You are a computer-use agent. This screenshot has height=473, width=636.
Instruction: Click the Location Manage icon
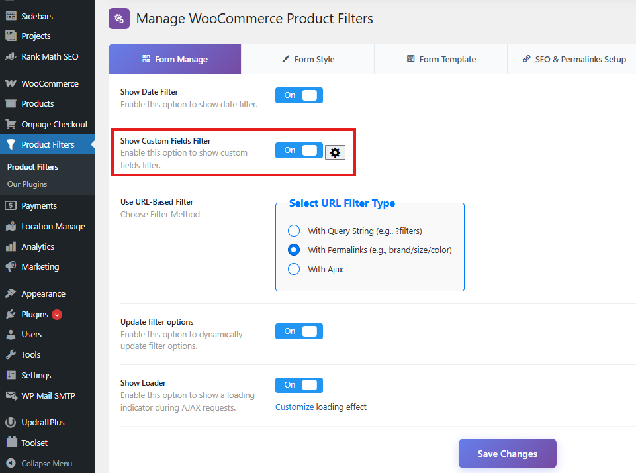tap(11, 226)
